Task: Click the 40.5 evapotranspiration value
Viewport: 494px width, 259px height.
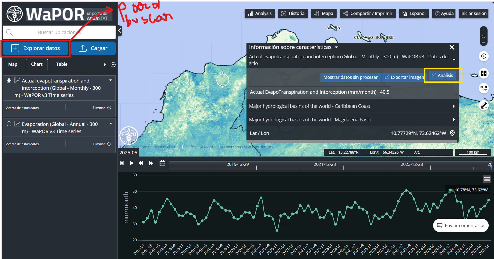Action: tap(384, 92)
